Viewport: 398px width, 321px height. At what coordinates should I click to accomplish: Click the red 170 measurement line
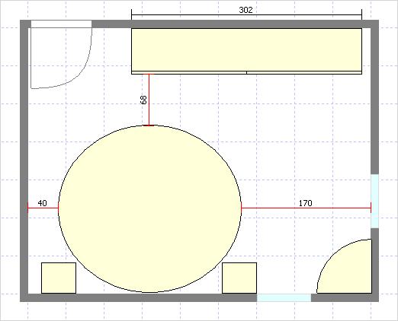click(x=306, y=208)
